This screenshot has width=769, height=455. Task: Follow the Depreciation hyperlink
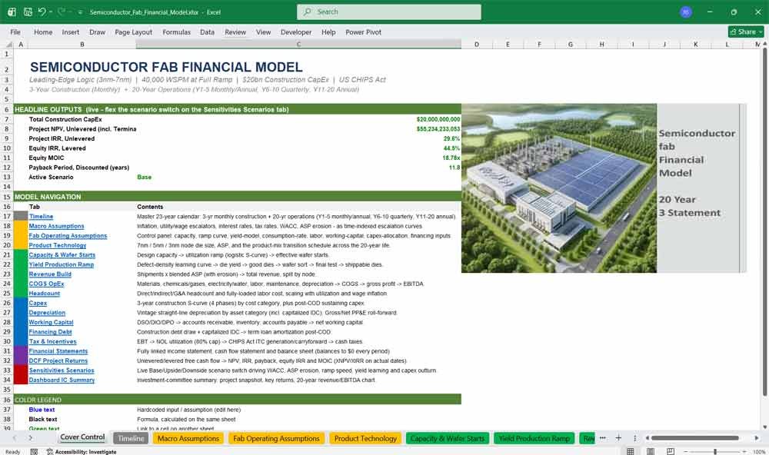click(x=47, y=313)
